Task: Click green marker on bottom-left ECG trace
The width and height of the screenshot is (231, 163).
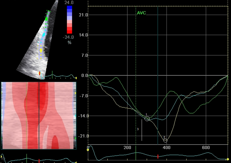Action: click(x=27, y=158)
